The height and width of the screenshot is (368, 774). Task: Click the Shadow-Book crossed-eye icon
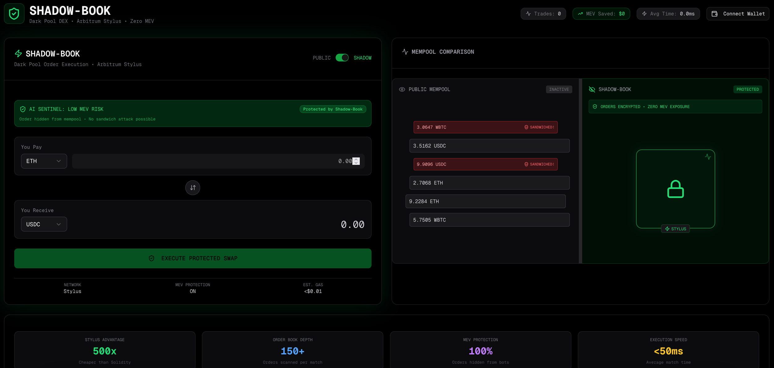(x=592, y=90)
